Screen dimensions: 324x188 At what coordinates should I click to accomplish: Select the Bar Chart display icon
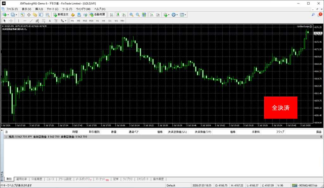112,15
